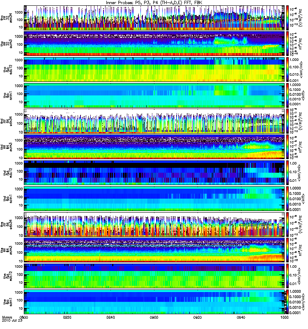Click the (V/m)²/Hz unit label of tha edc34 colorbar
The width and height of the screenshot is (308, 329).
tap(300, 18)
